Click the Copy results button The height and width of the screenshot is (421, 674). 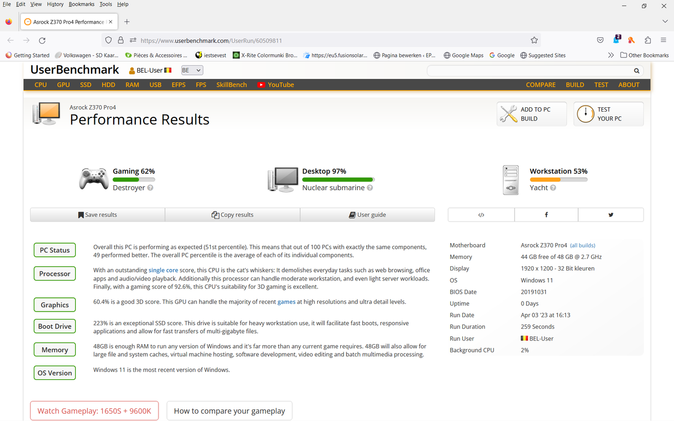coord(232,215)
